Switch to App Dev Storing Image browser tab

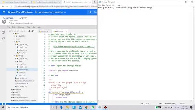[47, 2]
